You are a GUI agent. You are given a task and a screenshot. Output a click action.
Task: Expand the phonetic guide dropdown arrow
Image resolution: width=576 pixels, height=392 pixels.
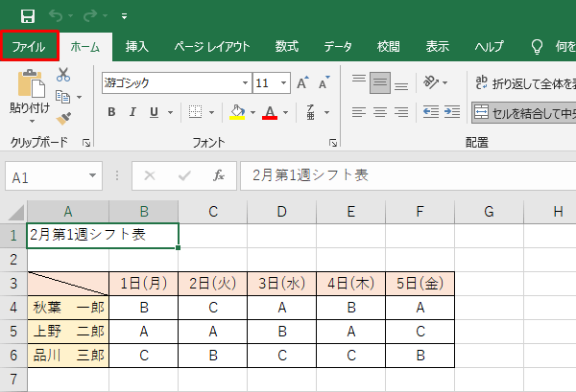[x=327, y=112]
